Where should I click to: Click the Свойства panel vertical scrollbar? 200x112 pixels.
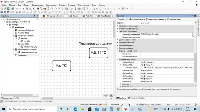(x=195, y=68)
